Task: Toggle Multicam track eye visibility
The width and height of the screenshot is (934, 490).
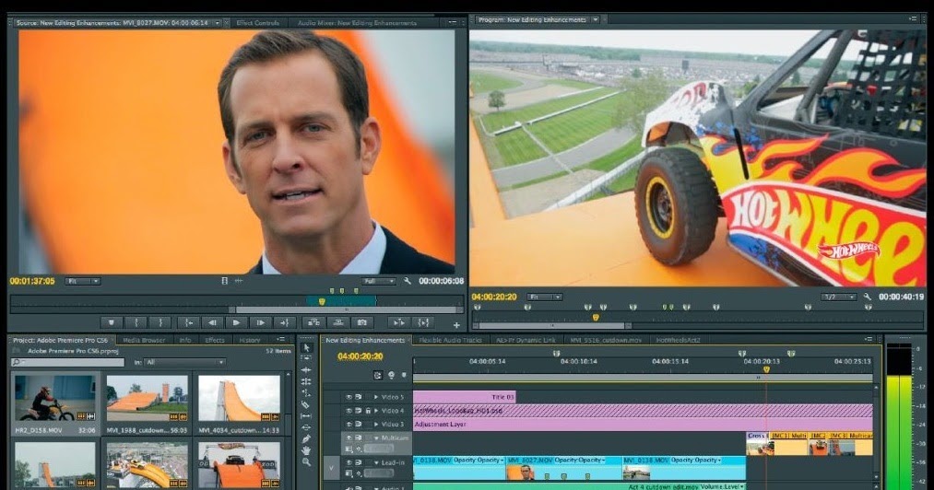Action: [x=349, y=437]
